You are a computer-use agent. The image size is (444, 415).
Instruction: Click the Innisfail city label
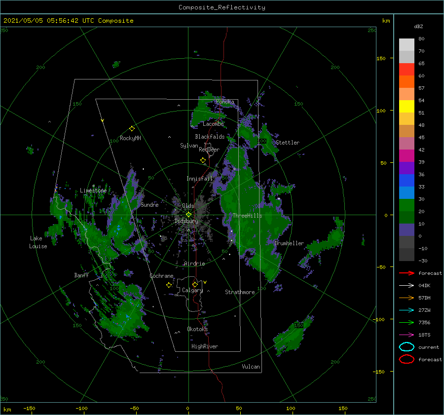click(200, 179)
